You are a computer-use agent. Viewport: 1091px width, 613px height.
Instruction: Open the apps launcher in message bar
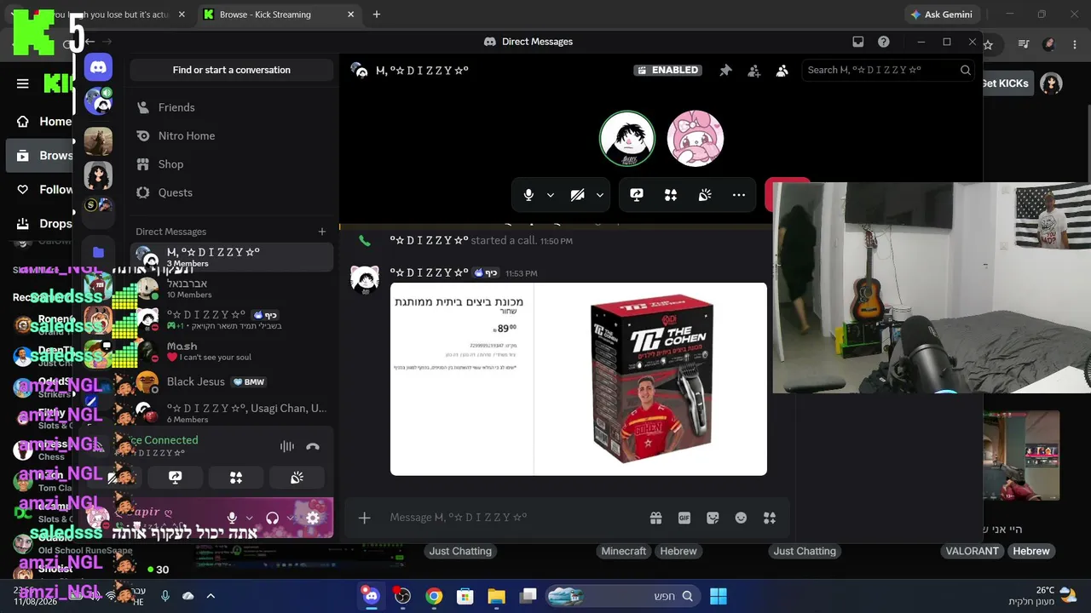[x=770, y=518]
